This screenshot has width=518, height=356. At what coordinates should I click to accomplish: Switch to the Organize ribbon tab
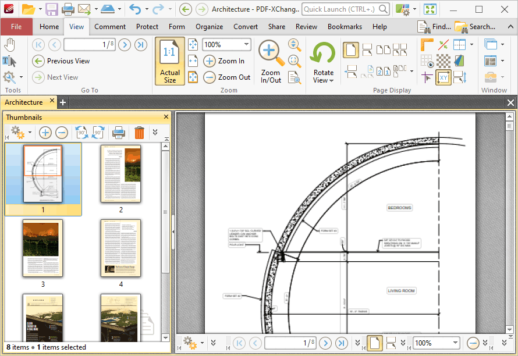click(209, 26)
